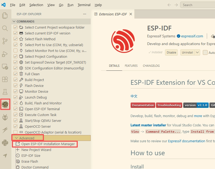Image resolution: width=215 pixels, height=169 pixels.
Task: Collapse the Advanced section
Action: pos(16,138)
